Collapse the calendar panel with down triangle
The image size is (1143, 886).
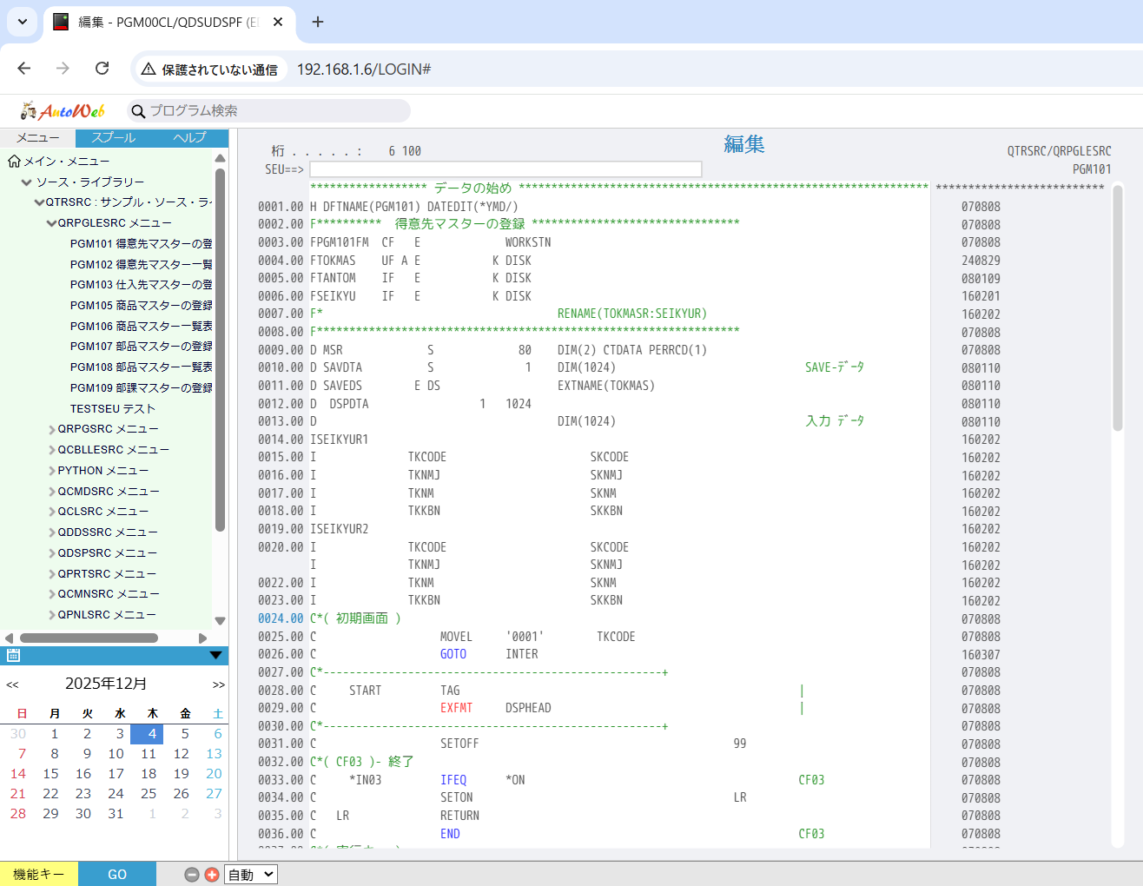216,656
